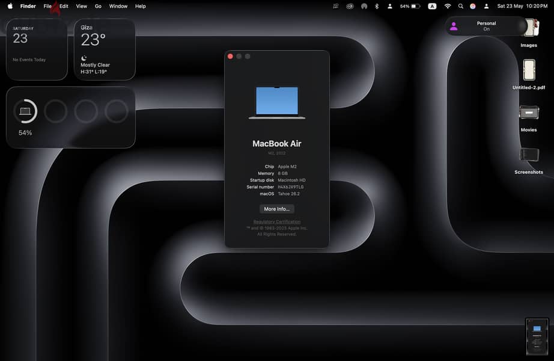Screen dimensions: 554x361
Task: Click the battery 54% ring in widget
Action: coord(25,111)
